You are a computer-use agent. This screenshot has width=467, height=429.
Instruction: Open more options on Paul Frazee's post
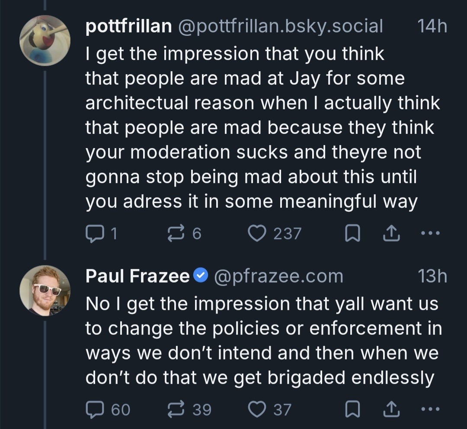pos(430,409)
